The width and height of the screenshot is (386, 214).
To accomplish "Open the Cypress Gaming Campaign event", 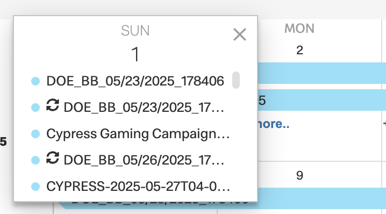I will (x=138, y=134).
